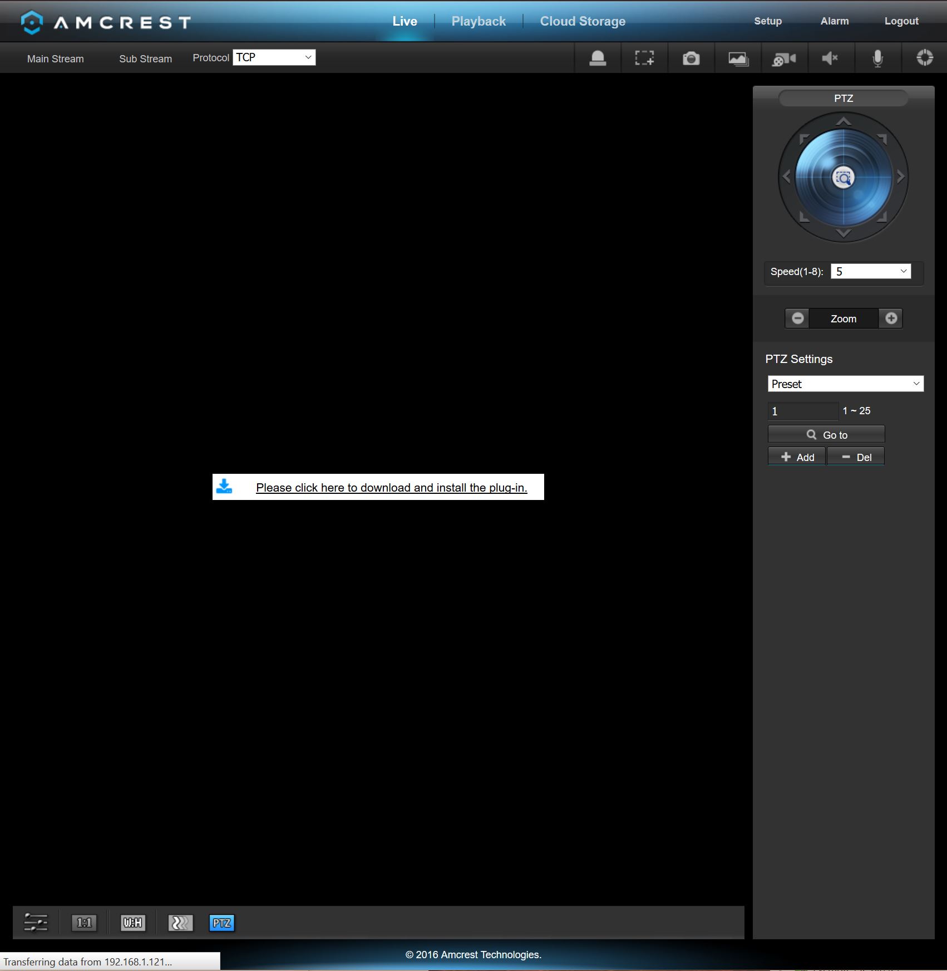Pan camera left with PTZ left arrow
Viewport: 947px width, 971px height.
point(786,177)
